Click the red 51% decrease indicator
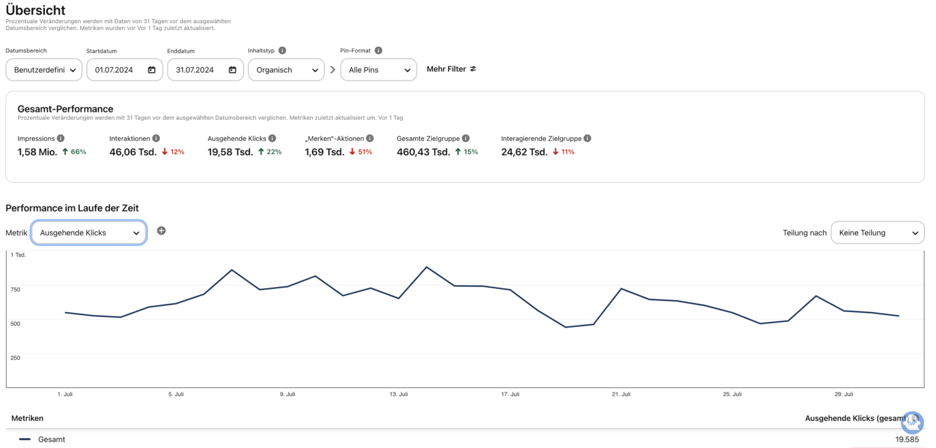Screen dimensions: 936x448 coord(360,152)
